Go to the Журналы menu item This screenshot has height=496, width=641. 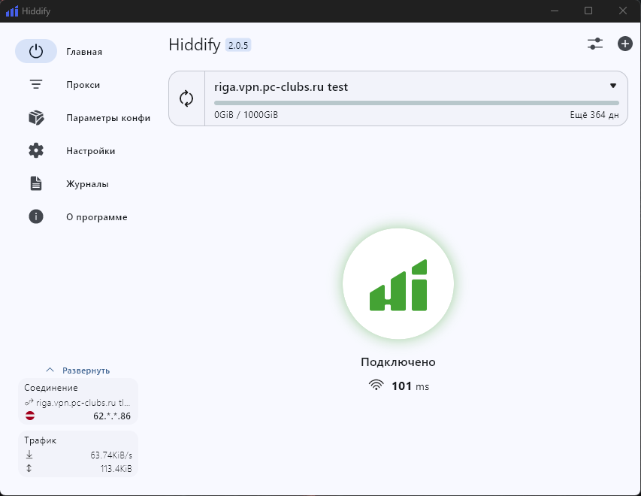click(x=87, y=184)
